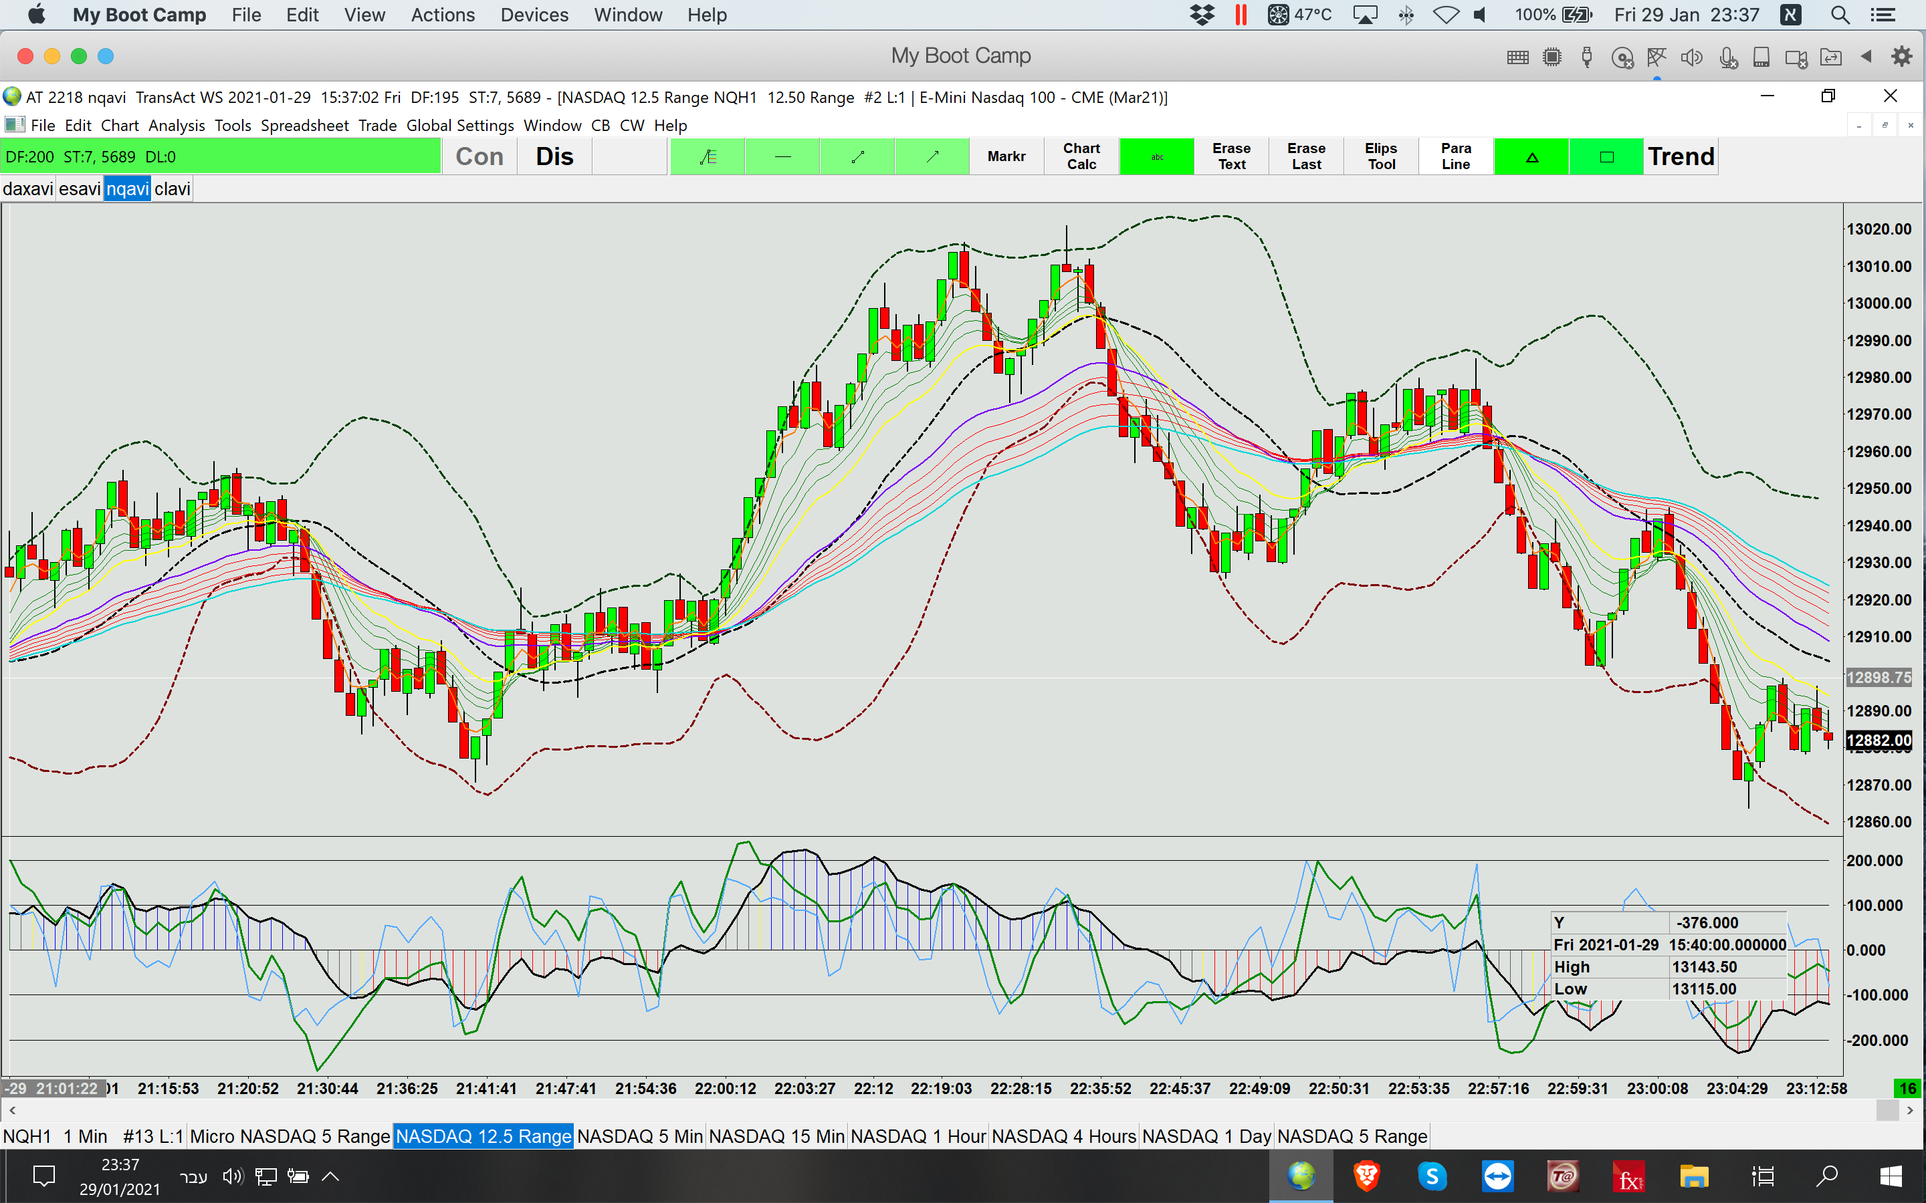Toggle the VM microphone device
Image resolution: width=1926 pixels, height=1203 pixels.
[x=1727, y=57]
